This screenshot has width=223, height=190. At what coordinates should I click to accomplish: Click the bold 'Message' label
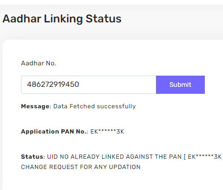click(35, 106)
